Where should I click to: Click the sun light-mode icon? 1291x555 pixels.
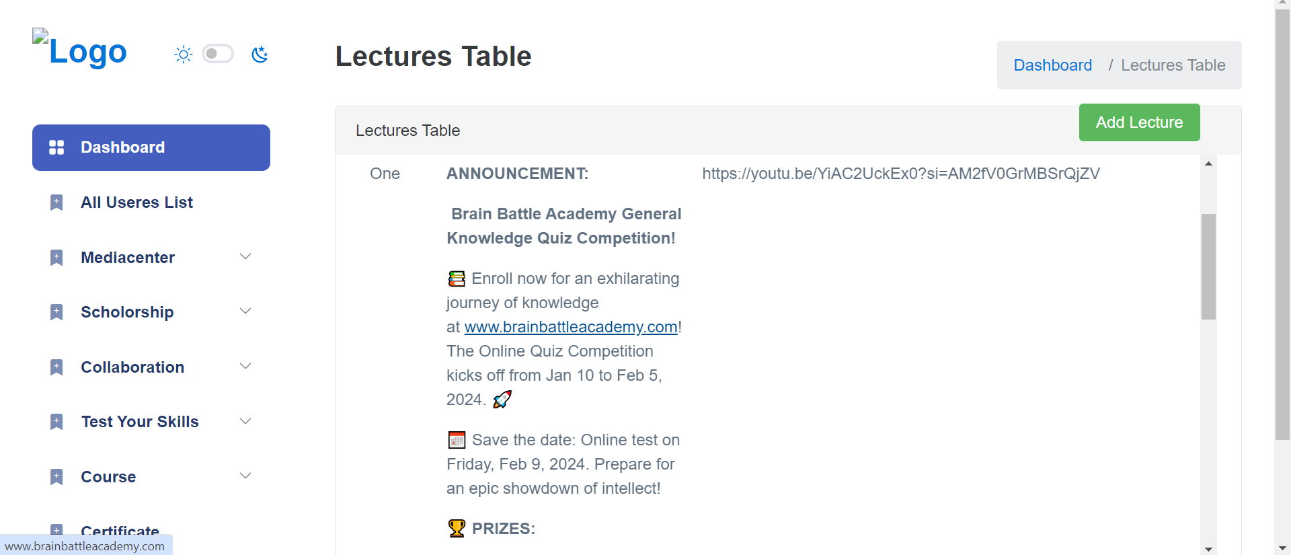[183, 54]
